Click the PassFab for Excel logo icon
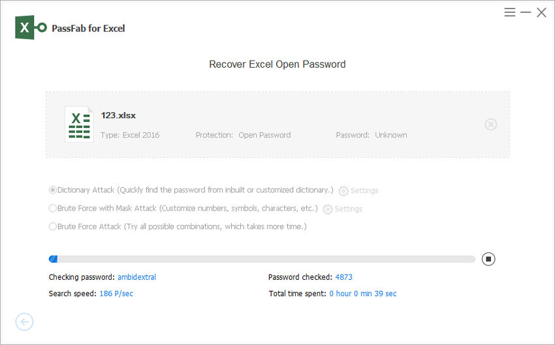Image resolution: width=555 pixels, height=345 pixels. click(x=31, y=28)
